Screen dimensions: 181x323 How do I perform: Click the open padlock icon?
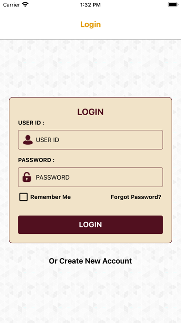point(27,177)
